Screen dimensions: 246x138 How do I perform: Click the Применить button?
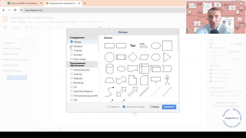click(169, 107)
